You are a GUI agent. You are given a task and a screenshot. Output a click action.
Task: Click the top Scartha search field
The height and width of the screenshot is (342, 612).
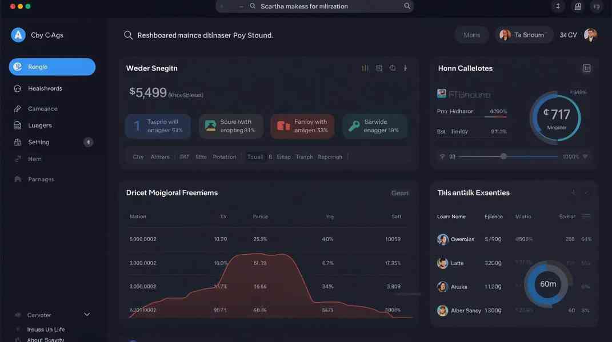(x=314, y=6)
